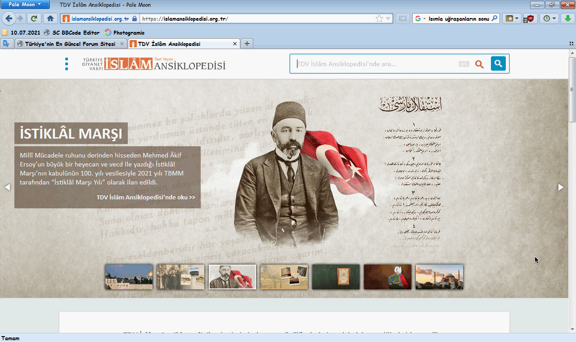Viewport: 576px width, 342px height.
Task: Minimize the Pale Moon window
Action: [x=537, y=4]
